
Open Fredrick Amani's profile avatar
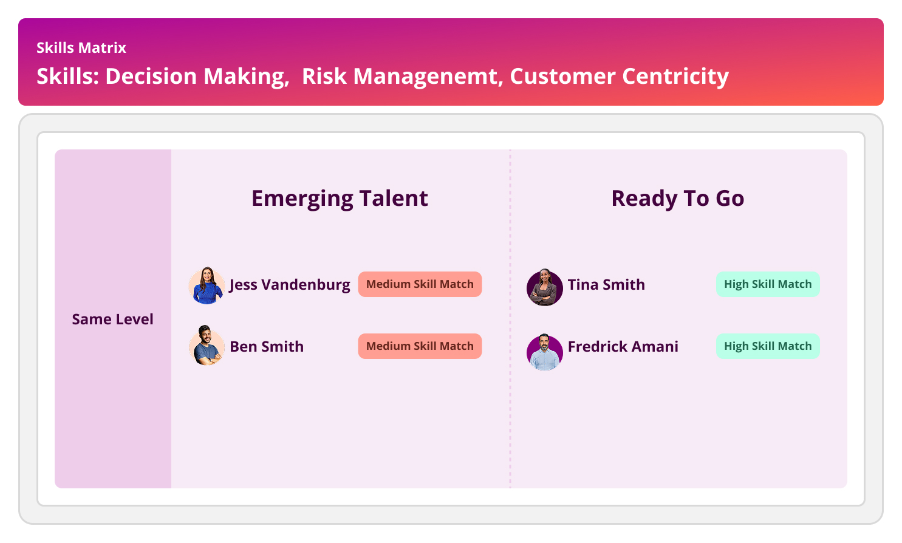[x=544, y=352]
